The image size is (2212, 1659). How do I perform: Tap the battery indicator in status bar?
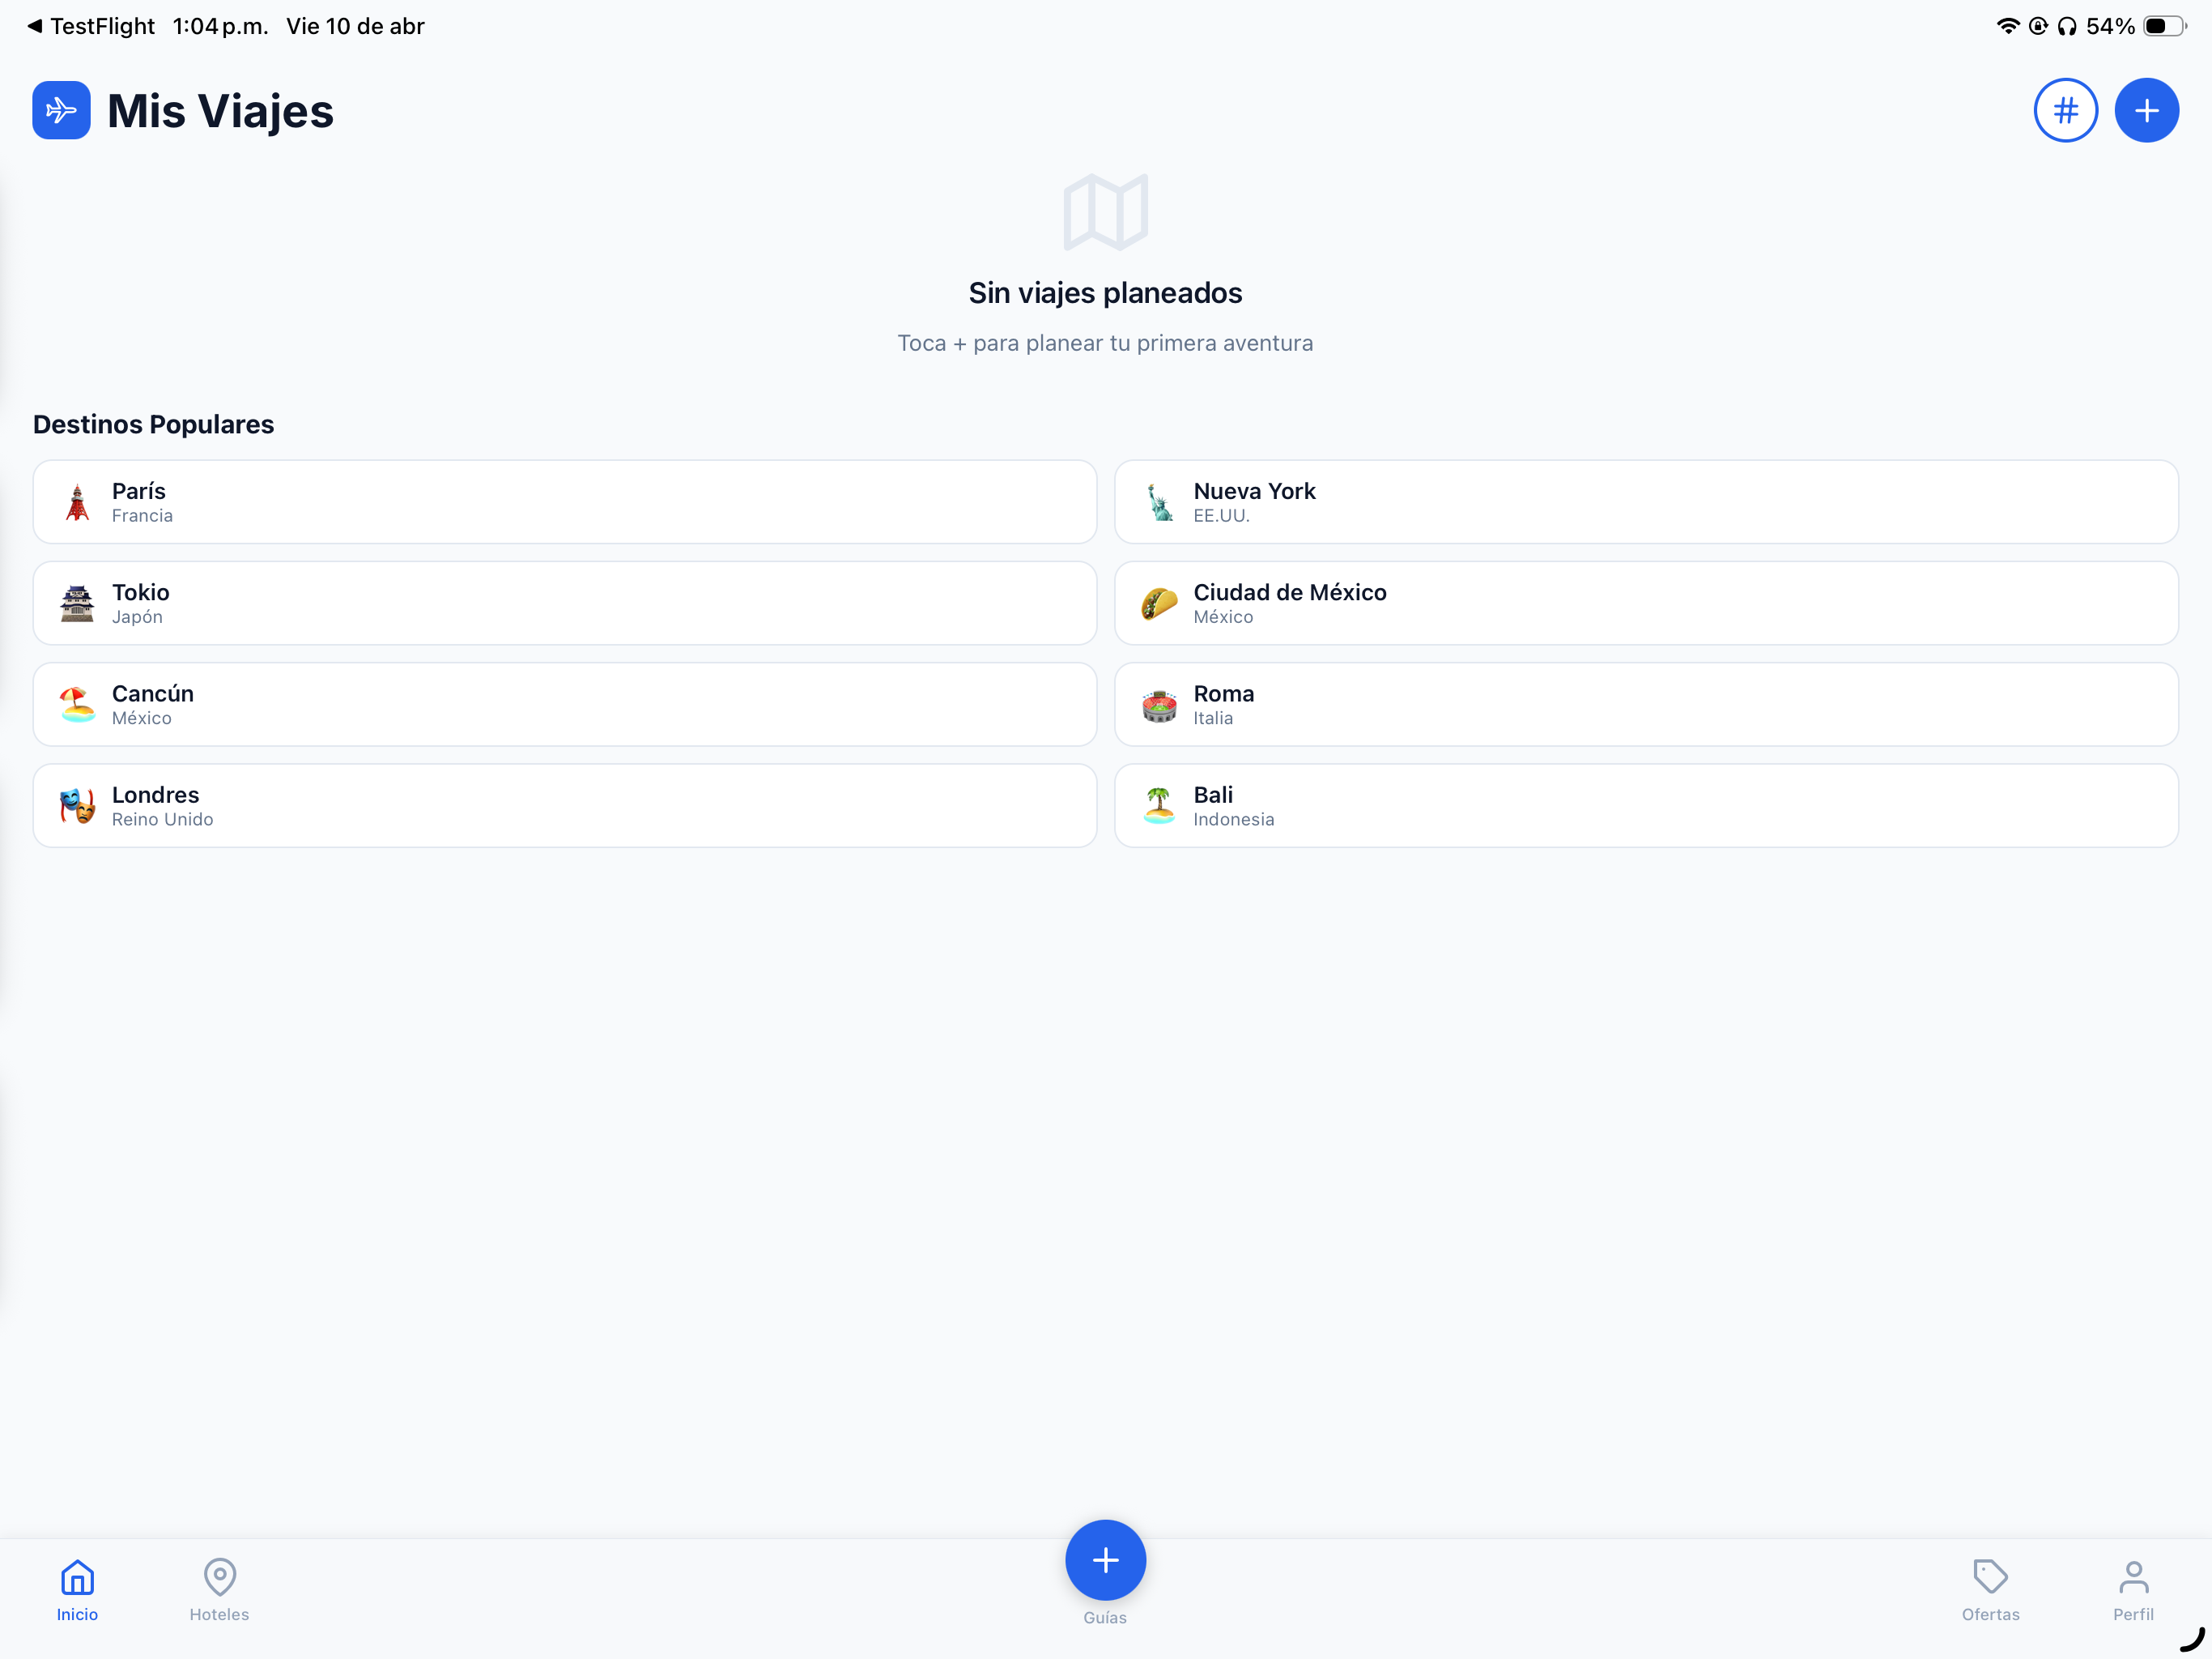[x=2164, y=26]
